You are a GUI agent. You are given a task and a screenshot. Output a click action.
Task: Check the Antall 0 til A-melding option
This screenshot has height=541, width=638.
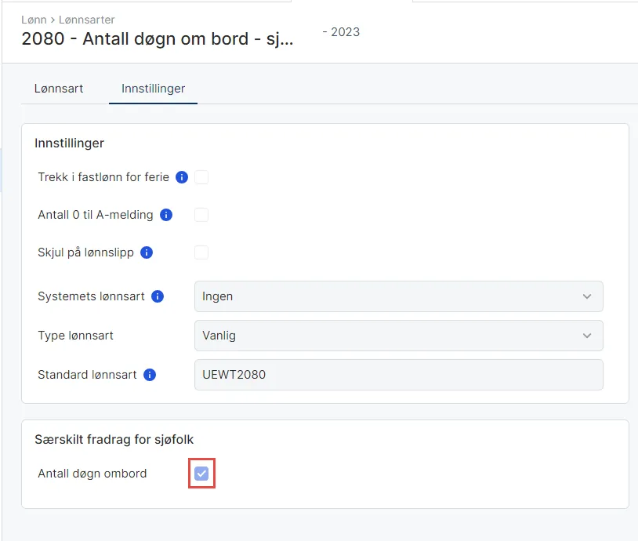pyautogui.click(x=201, y=215)
